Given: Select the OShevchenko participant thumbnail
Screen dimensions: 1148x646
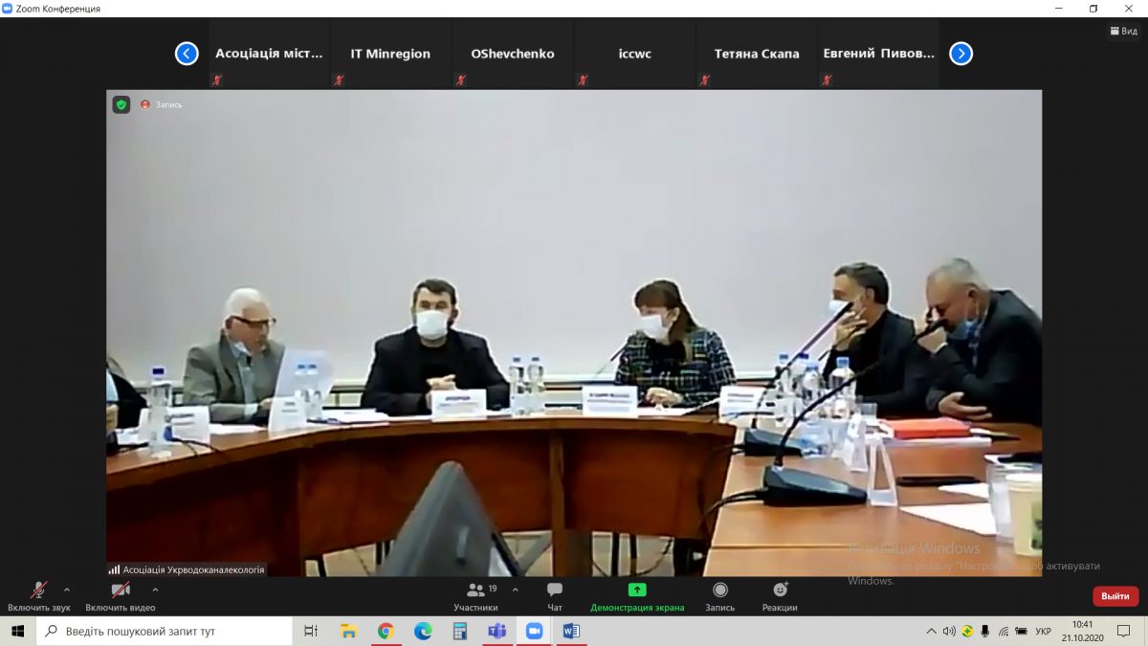Looking at the screenshot, I should point(513,55).
